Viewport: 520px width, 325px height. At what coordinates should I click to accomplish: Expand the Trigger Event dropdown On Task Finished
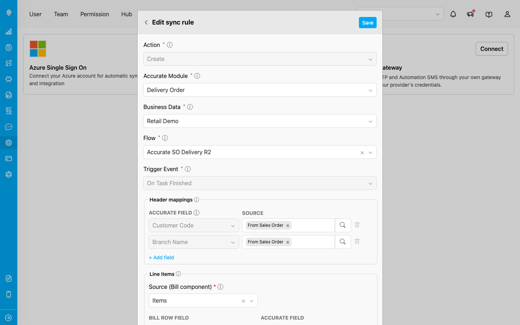click(260, 183)
